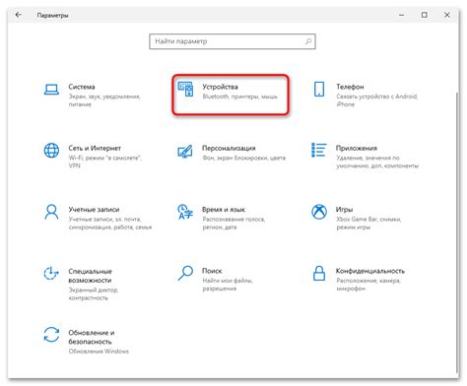
Task: Open the Система settings label
Action: point(82,87)
